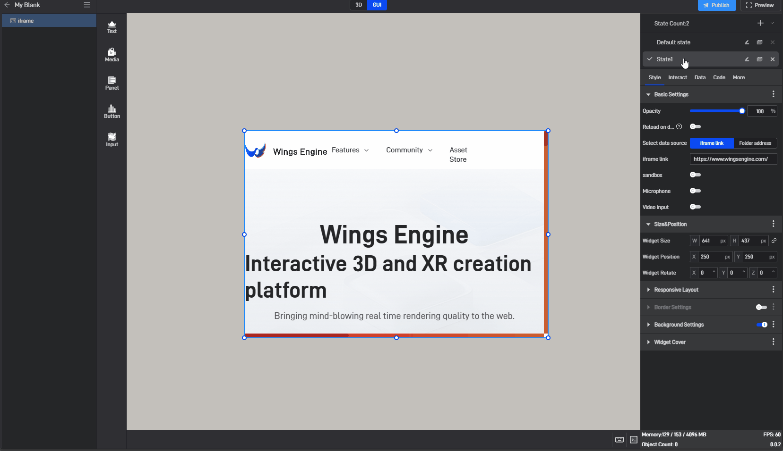Viewport: 783px width, 451px height.
Task: Toggle the Reload on d... switch
Action: click(695, 127)
